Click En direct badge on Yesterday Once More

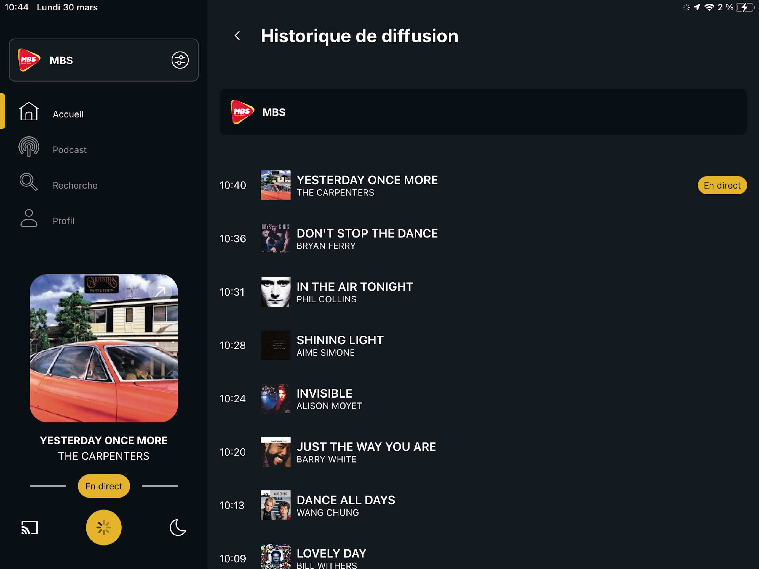click(722, 185)
